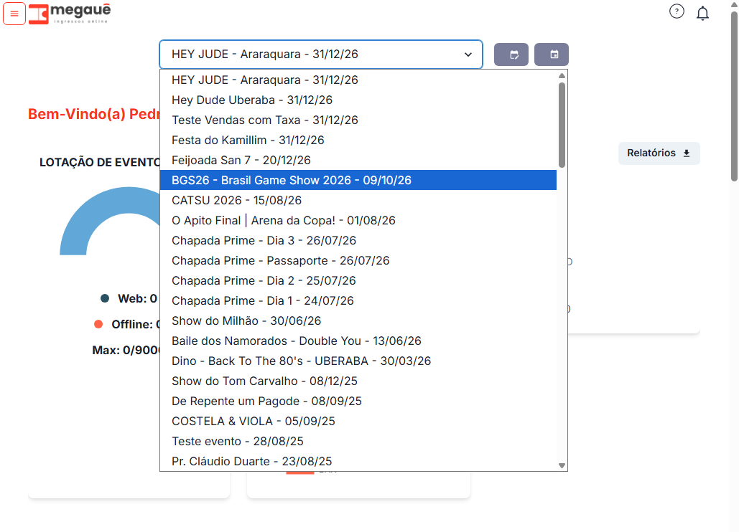Click the edit event calendar button
This screenshot has width=739, height=532.
511,54
